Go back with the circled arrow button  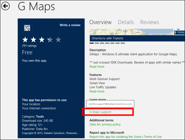pos(5,6)
